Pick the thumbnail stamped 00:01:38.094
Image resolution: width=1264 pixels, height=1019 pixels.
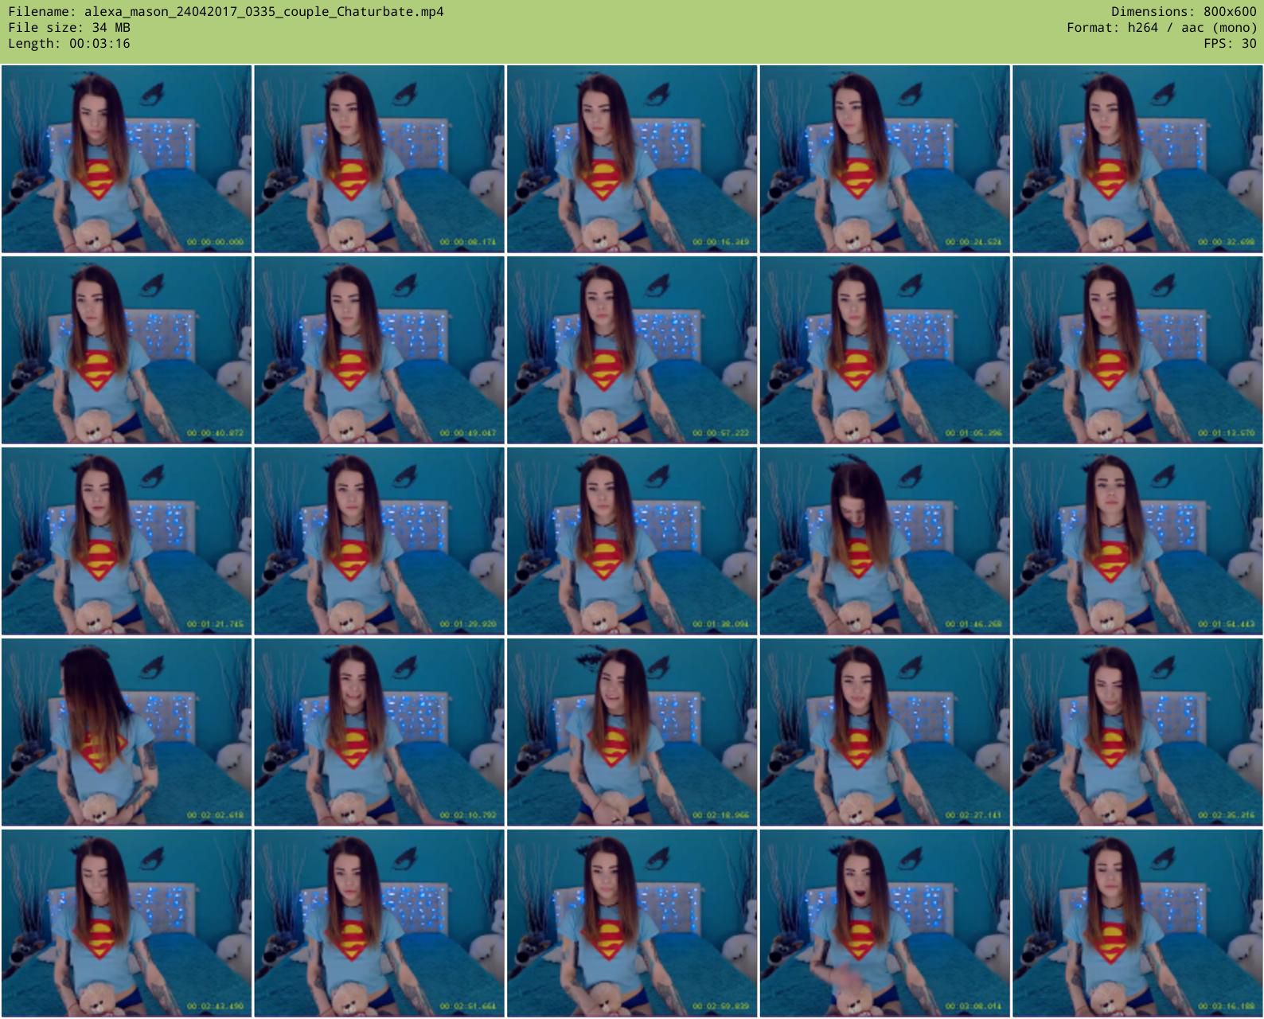(x=632, y=541)
